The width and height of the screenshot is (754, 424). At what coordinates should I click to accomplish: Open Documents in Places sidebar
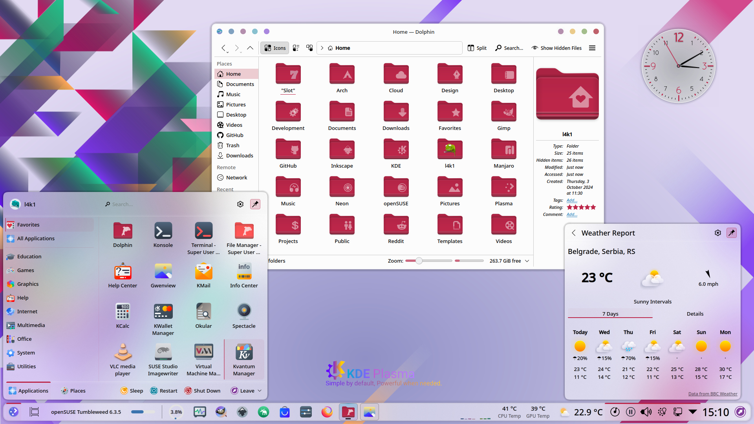click(x=236, y=84)
